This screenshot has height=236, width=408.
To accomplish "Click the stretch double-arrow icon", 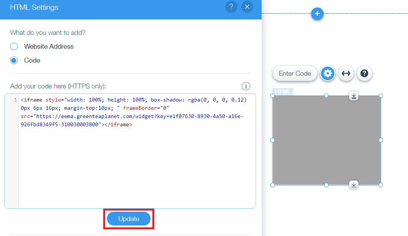I will (346, 73).
